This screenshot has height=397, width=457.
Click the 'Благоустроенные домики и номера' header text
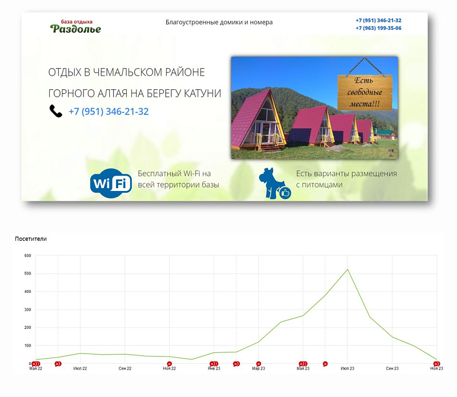[219, 22]
